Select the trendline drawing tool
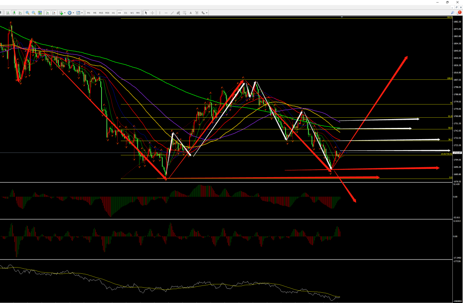The height and width of the screenshot is (303, 463). [172, 13]
